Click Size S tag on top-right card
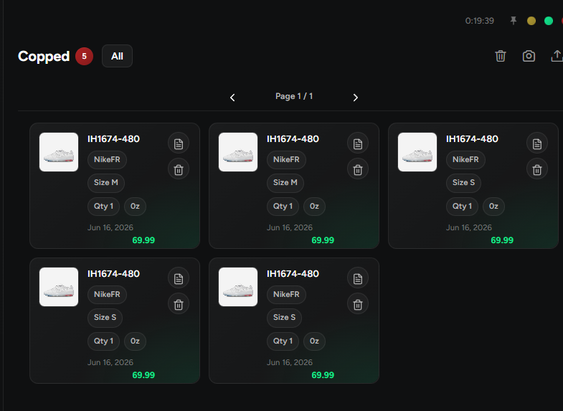This screenshot has width=563, height=411. tap(463, 183)
